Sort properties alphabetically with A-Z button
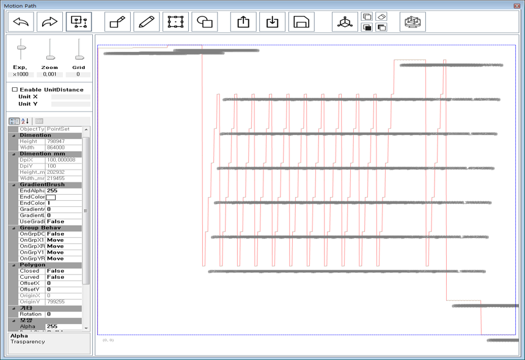Viewport: 525px width, 360px height. click(x=25, y=121)
